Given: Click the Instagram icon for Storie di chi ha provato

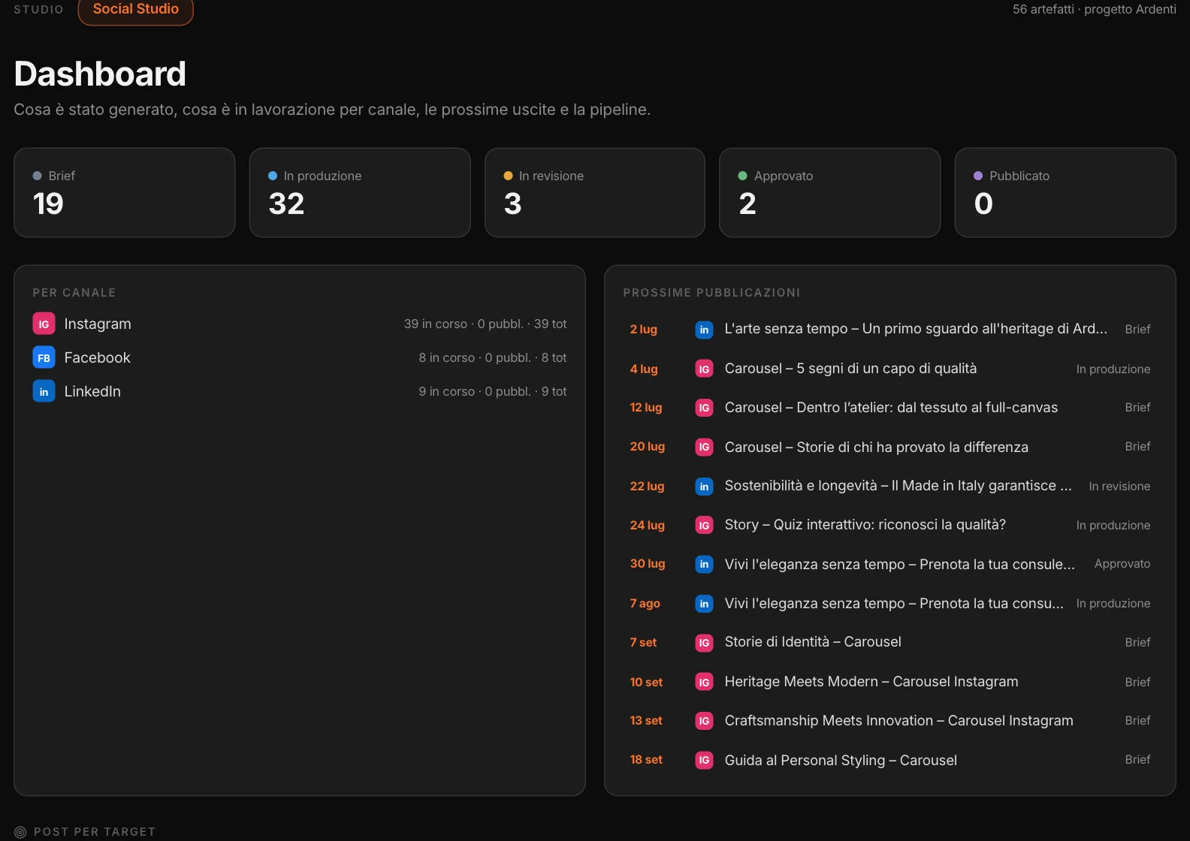Looking at the screenshot, I should [704, 447].
